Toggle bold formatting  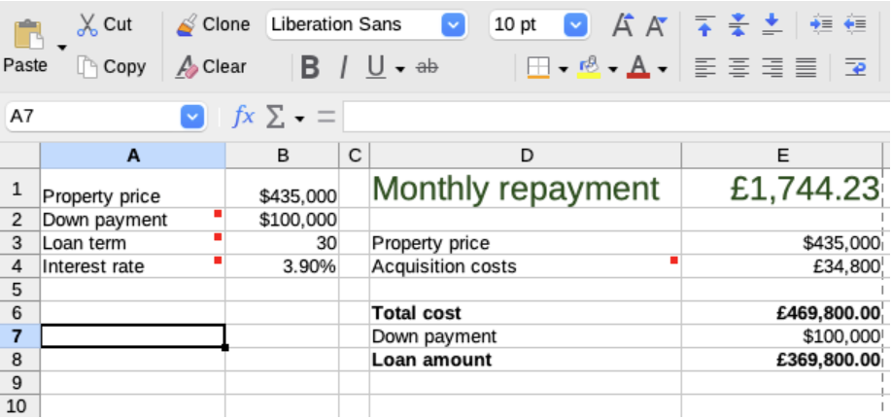pyautogui.click(x=310, y=67)
